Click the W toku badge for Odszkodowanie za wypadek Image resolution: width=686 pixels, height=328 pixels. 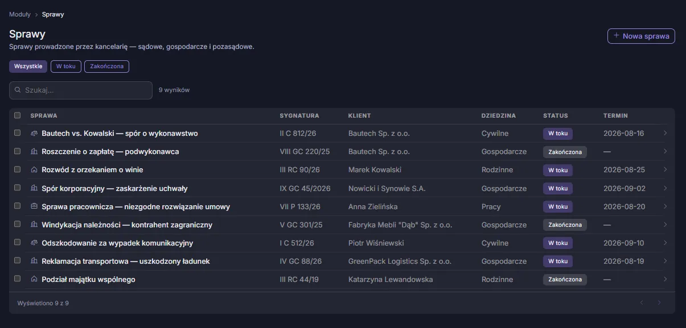558,243
